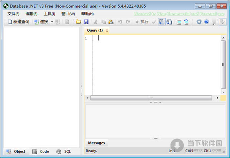Image resolution: width=230 pixels, height=158 pixels.
Task: Open the 工具(T) menu
Action: pyautogui.click(x=49, y=14)
